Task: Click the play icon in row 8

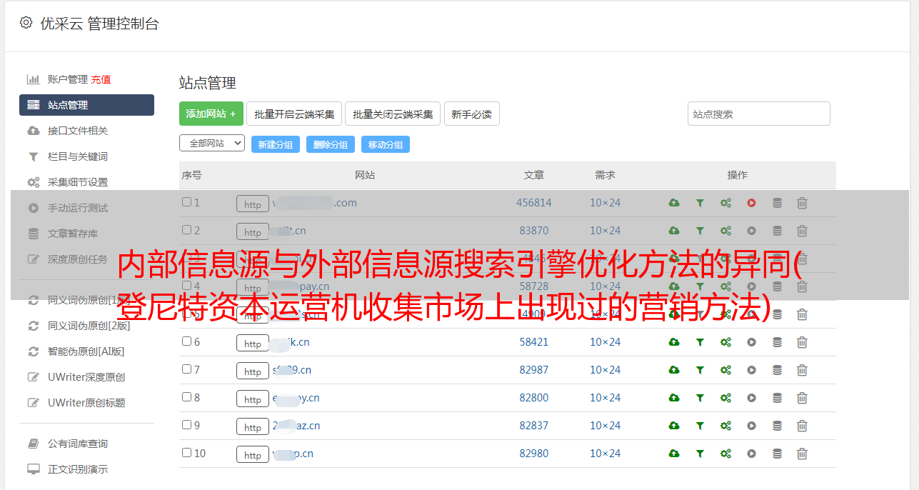Action: [x=751, y=398]
